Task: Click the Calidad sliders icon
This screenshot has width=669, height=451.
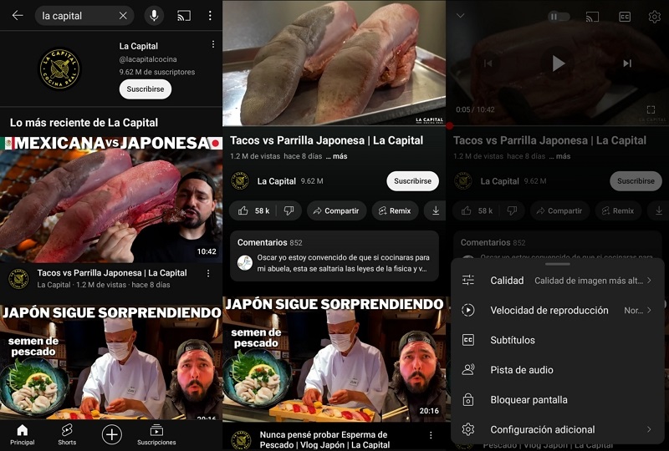Action: (x=468, y=280)
